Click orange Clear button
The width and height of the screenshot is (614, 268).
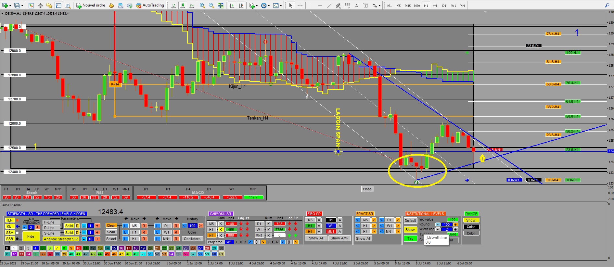(x=111, y=225)
